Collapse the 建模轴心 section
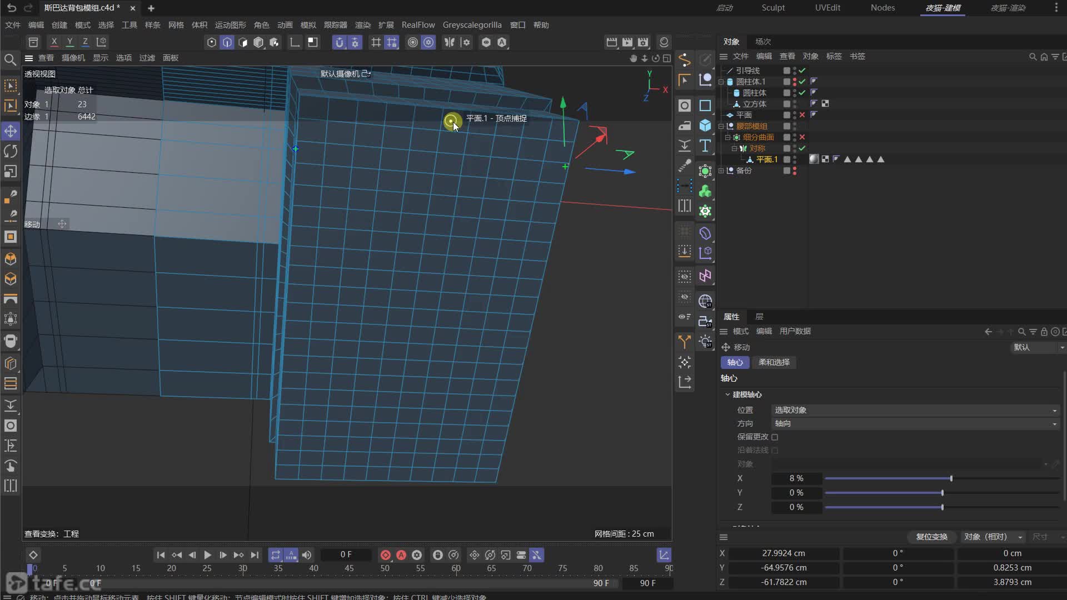1067x600 pixels. [x=727, y=394]
